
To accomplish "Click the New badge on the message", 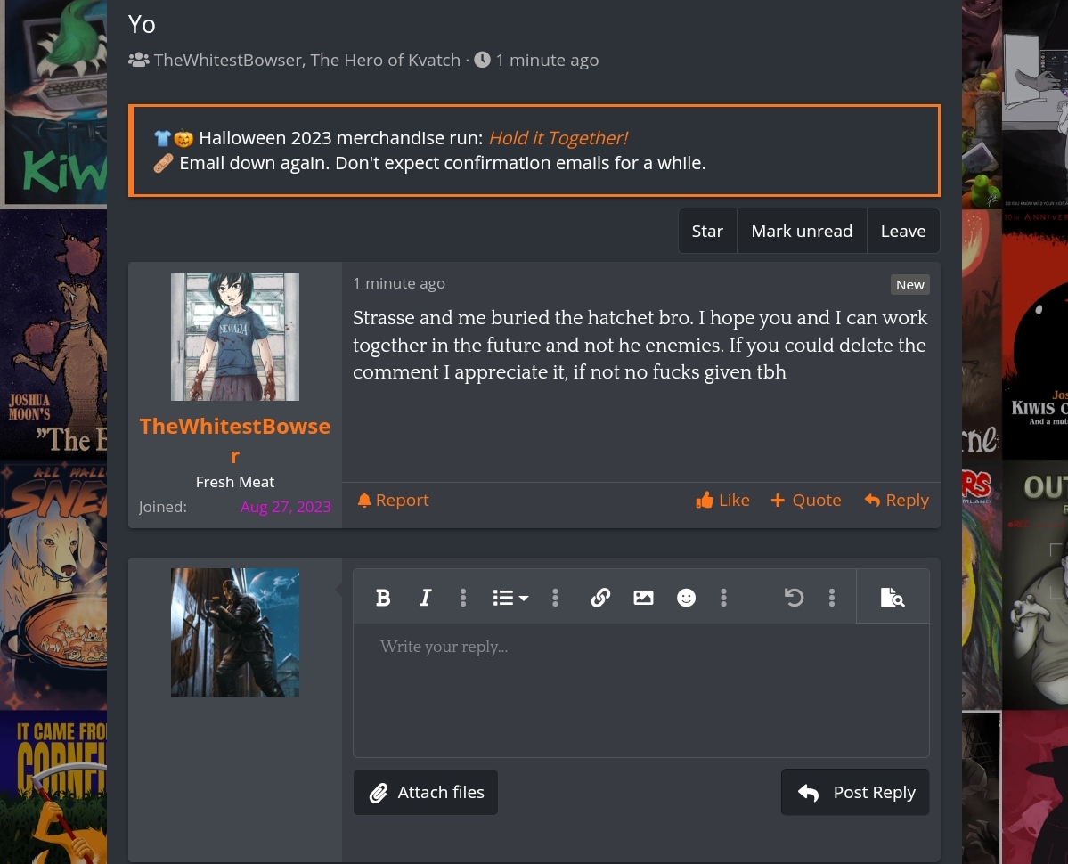I will point(910,285).
